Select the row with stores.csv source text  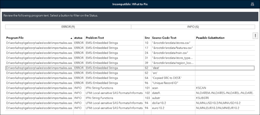click(169, 43)
